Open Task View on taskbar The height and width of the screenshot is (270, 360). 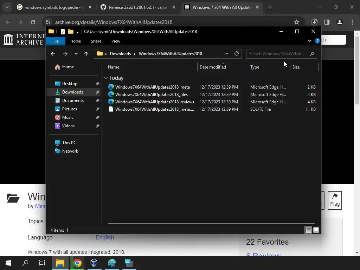(42, 263)
